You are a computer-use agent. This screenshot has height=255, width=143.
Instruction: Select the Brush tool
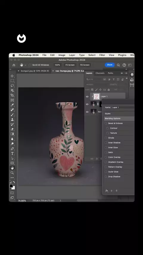point(12,115)
